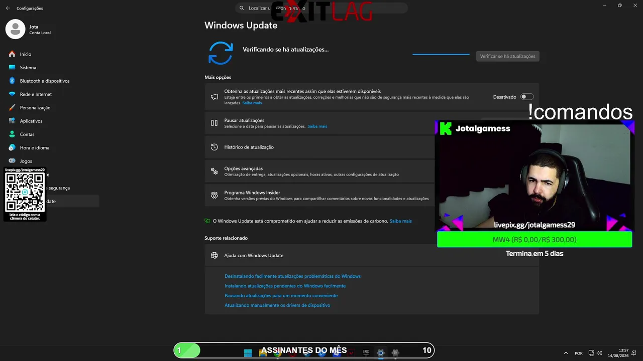The height and width of the screenshot is (361, 643).
Task: Click the Settings gear icon on taskbar
Action: [x=381, y=352]
